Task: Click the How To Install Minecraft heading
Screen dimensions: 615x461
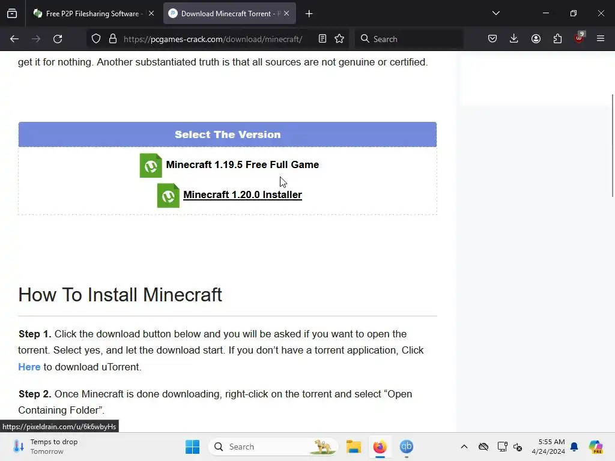Action: 120,295
